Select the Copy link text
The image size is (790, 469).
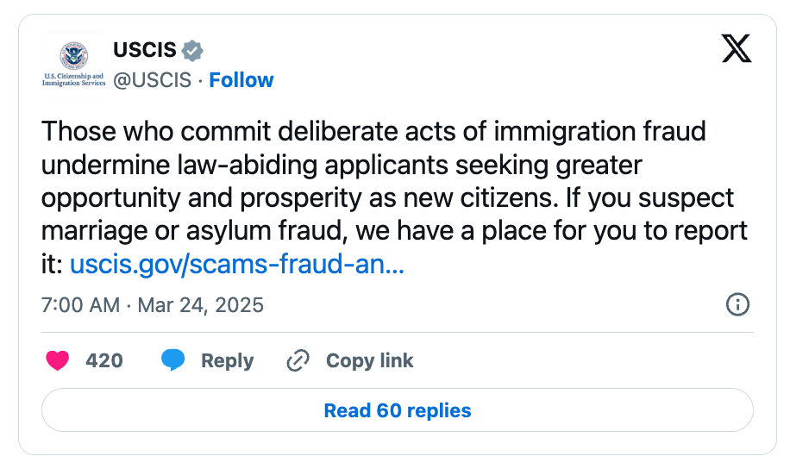(x=369, y=360)
